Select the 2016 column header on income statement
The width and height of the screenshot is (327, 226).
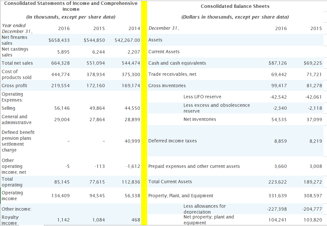coord(64,28)
